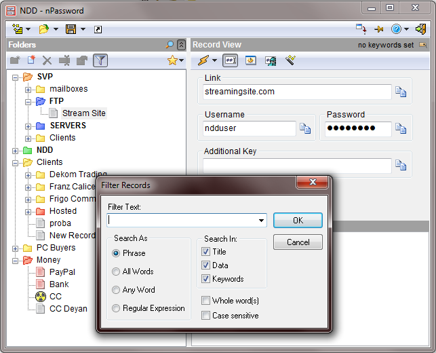Click the help question mark icon
This screenshot has height=353, width=436.
tap(396, 29)
